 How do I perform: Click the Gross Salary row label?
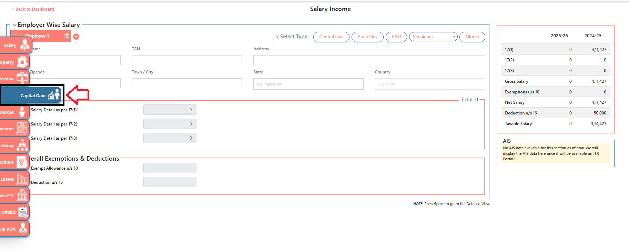516,81
